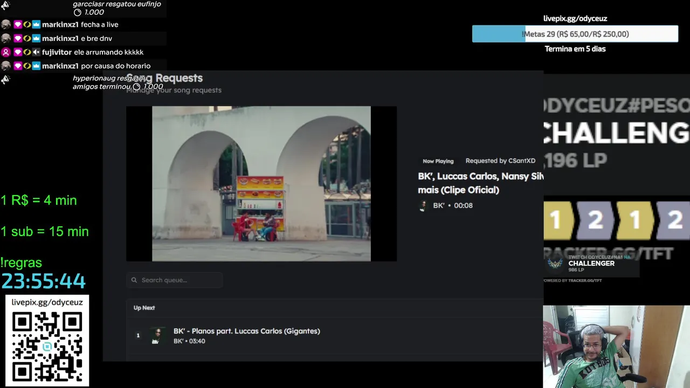Click the "1 R$ = 4 min" text
The height and width of the screenshot is (388, 690).
[x=39, y=200]
